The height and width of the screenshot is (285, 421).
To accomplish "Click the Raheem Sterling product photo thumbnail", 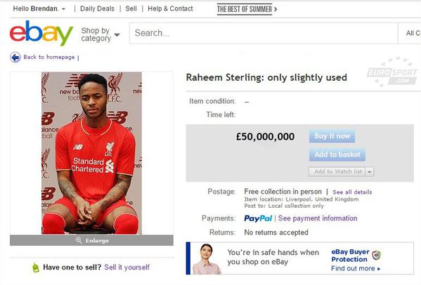I will click(91, 153).
